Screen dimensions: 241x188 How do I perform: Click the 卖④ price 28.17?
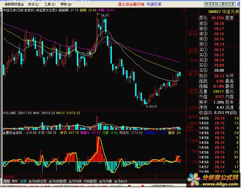(x=219, y=29)
